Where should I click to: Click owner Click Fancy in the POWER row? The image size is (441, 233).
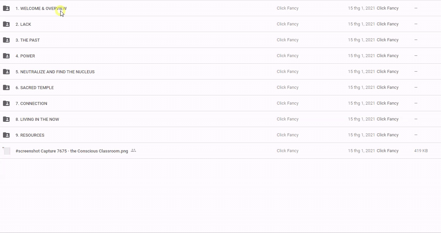(287, 56)
